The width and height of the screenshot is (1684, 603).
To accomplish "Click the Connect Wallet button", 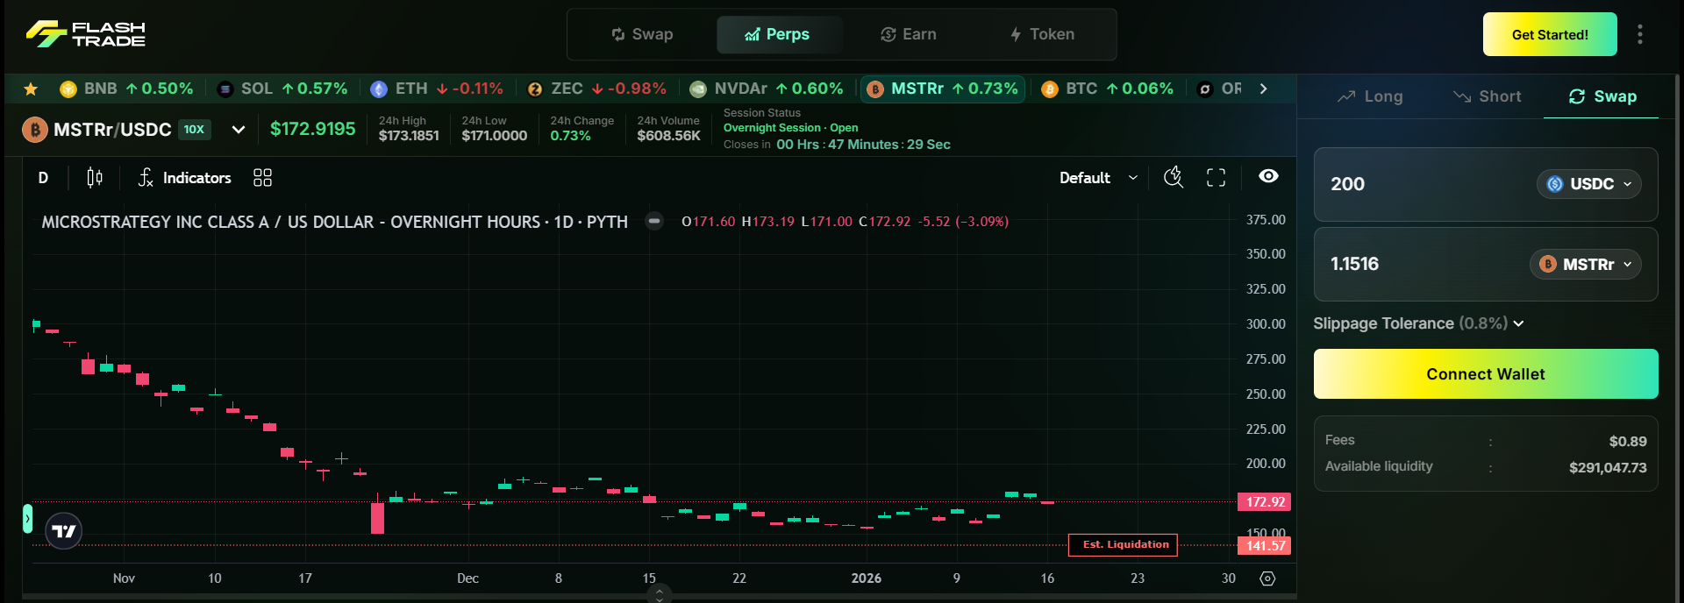I will click(x=1485, y=374).
